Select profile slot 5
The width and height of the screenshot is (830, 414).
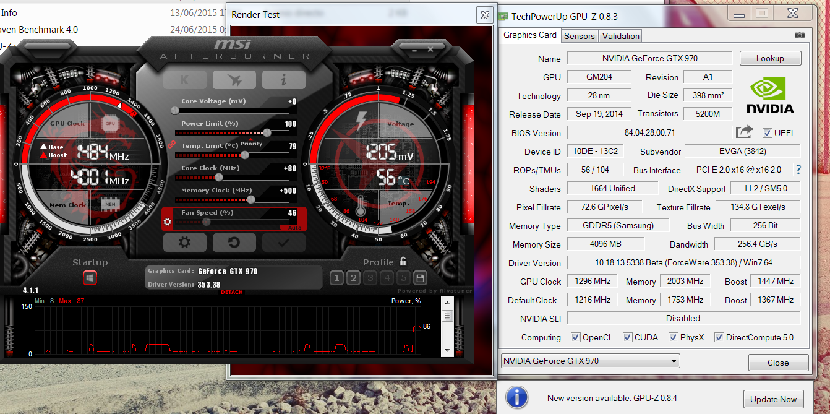[x=403, y=278]
